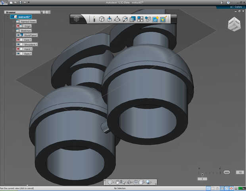Image resolution: width=246 pixels, height=191 pixels.
Task: Select the Grouping/Assemble tool icon
Action: pyautogui.click(x=148, y=19)
